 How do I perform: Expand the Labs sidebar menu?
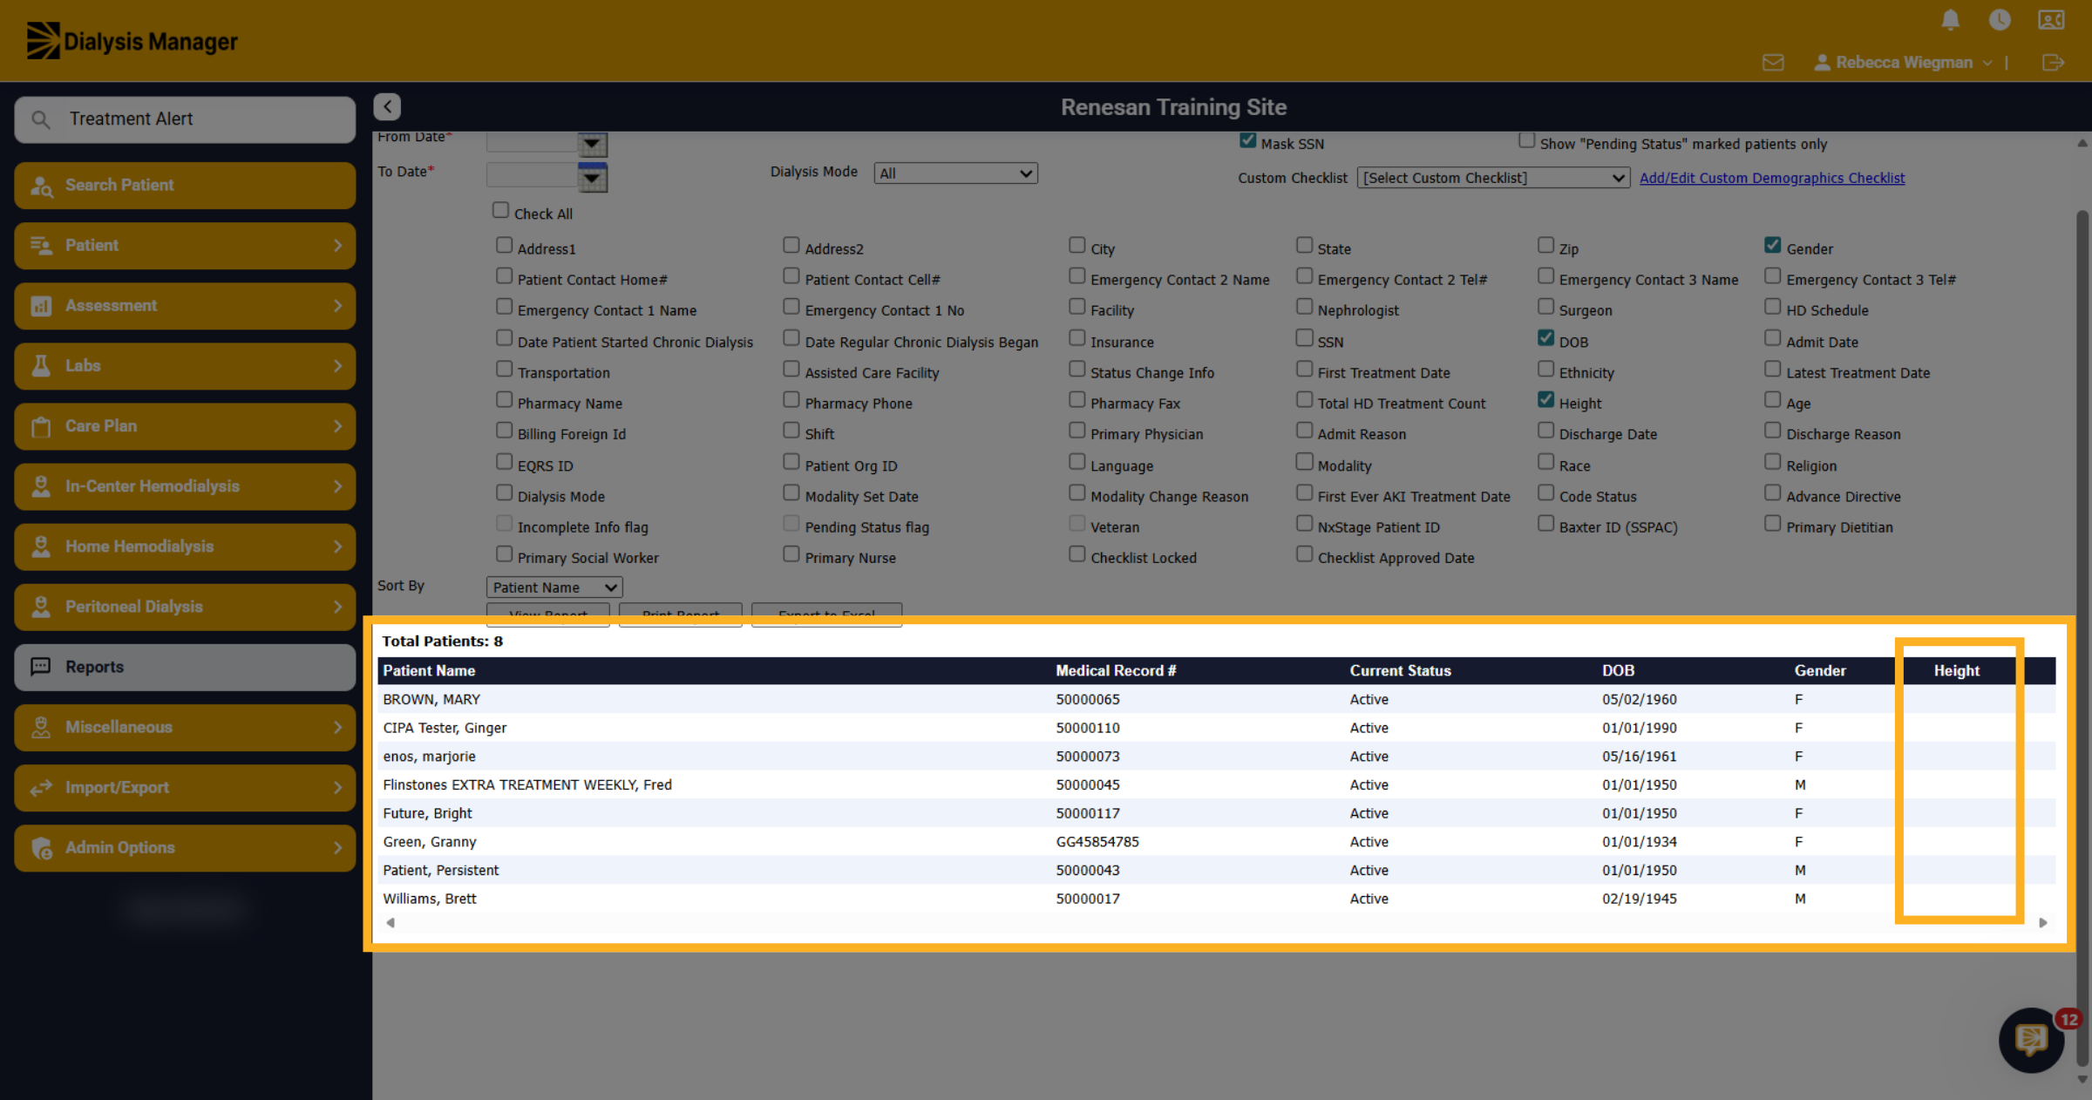[185, 366]
